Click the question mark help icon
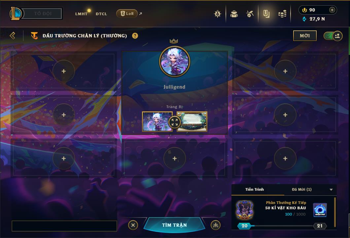Viewport: 350px width, 238px height. [x=135, y=36]
